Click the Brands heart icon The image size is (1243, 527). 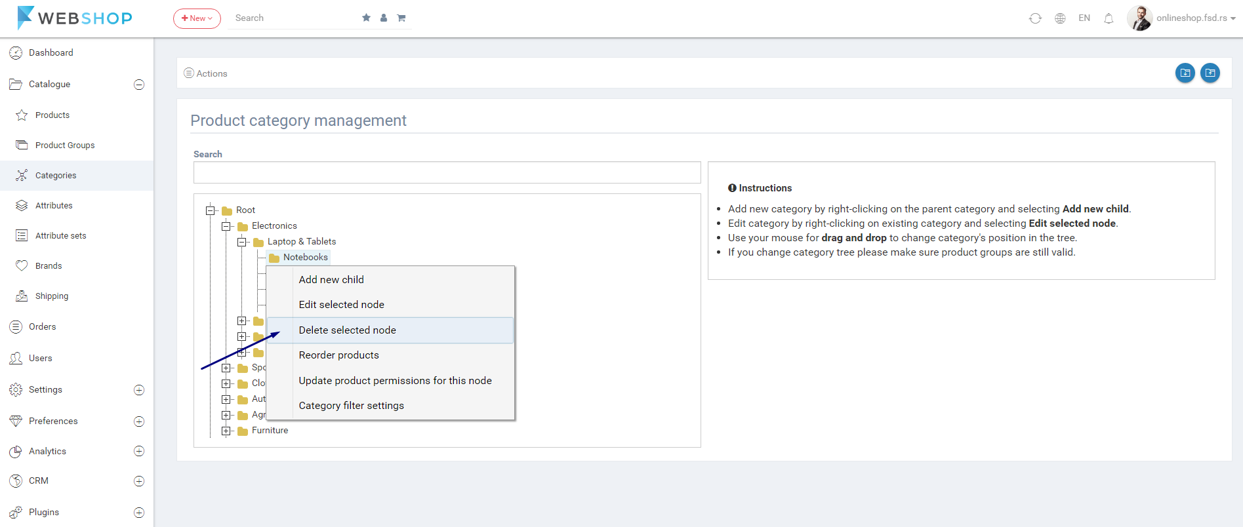[22, 265]
